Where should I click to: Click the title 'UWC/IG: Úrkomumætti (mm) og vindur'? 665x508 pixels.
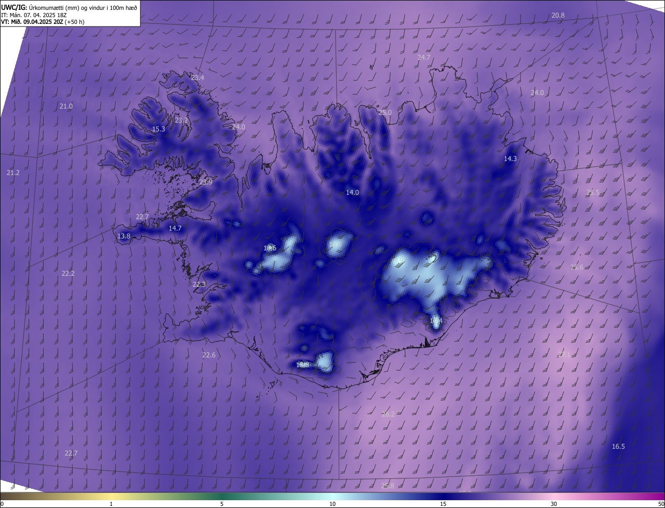click(69, 7)
